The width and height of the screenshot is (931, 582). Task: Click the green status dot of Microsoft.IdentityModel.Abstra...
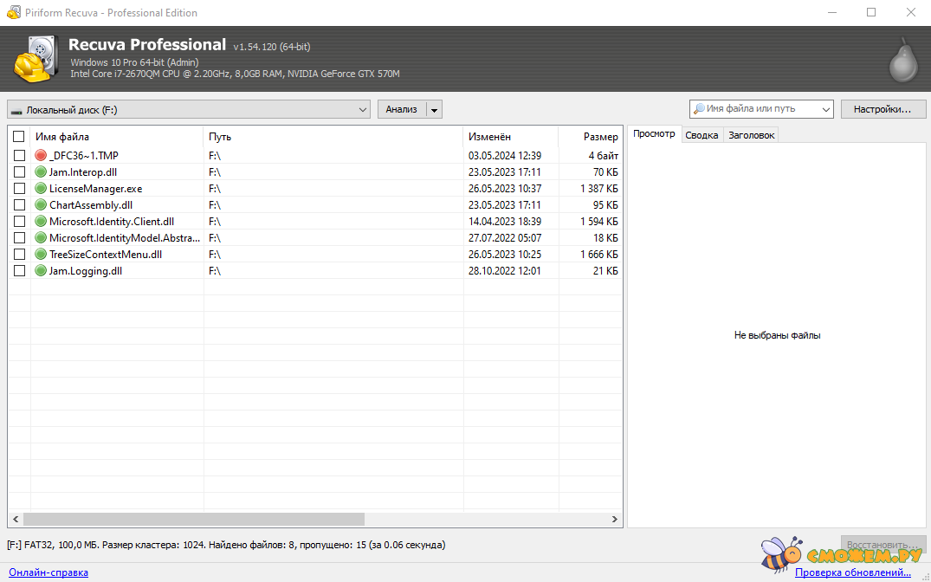click(41, 237)
